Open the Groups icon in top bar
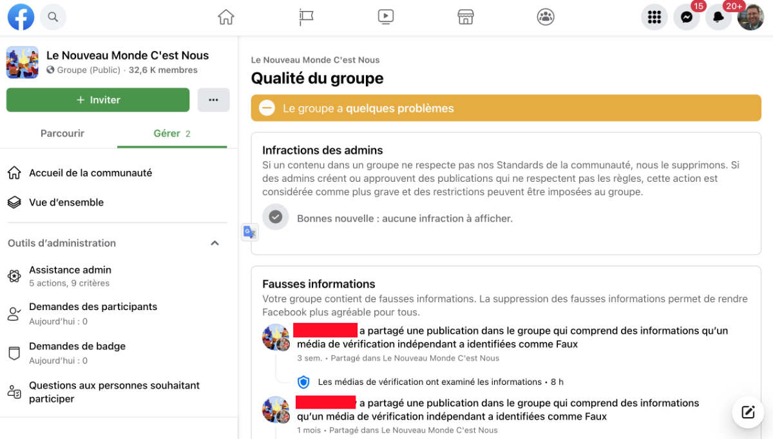The image size is (773, 439). pyautogui.click(x=546, y=17)
